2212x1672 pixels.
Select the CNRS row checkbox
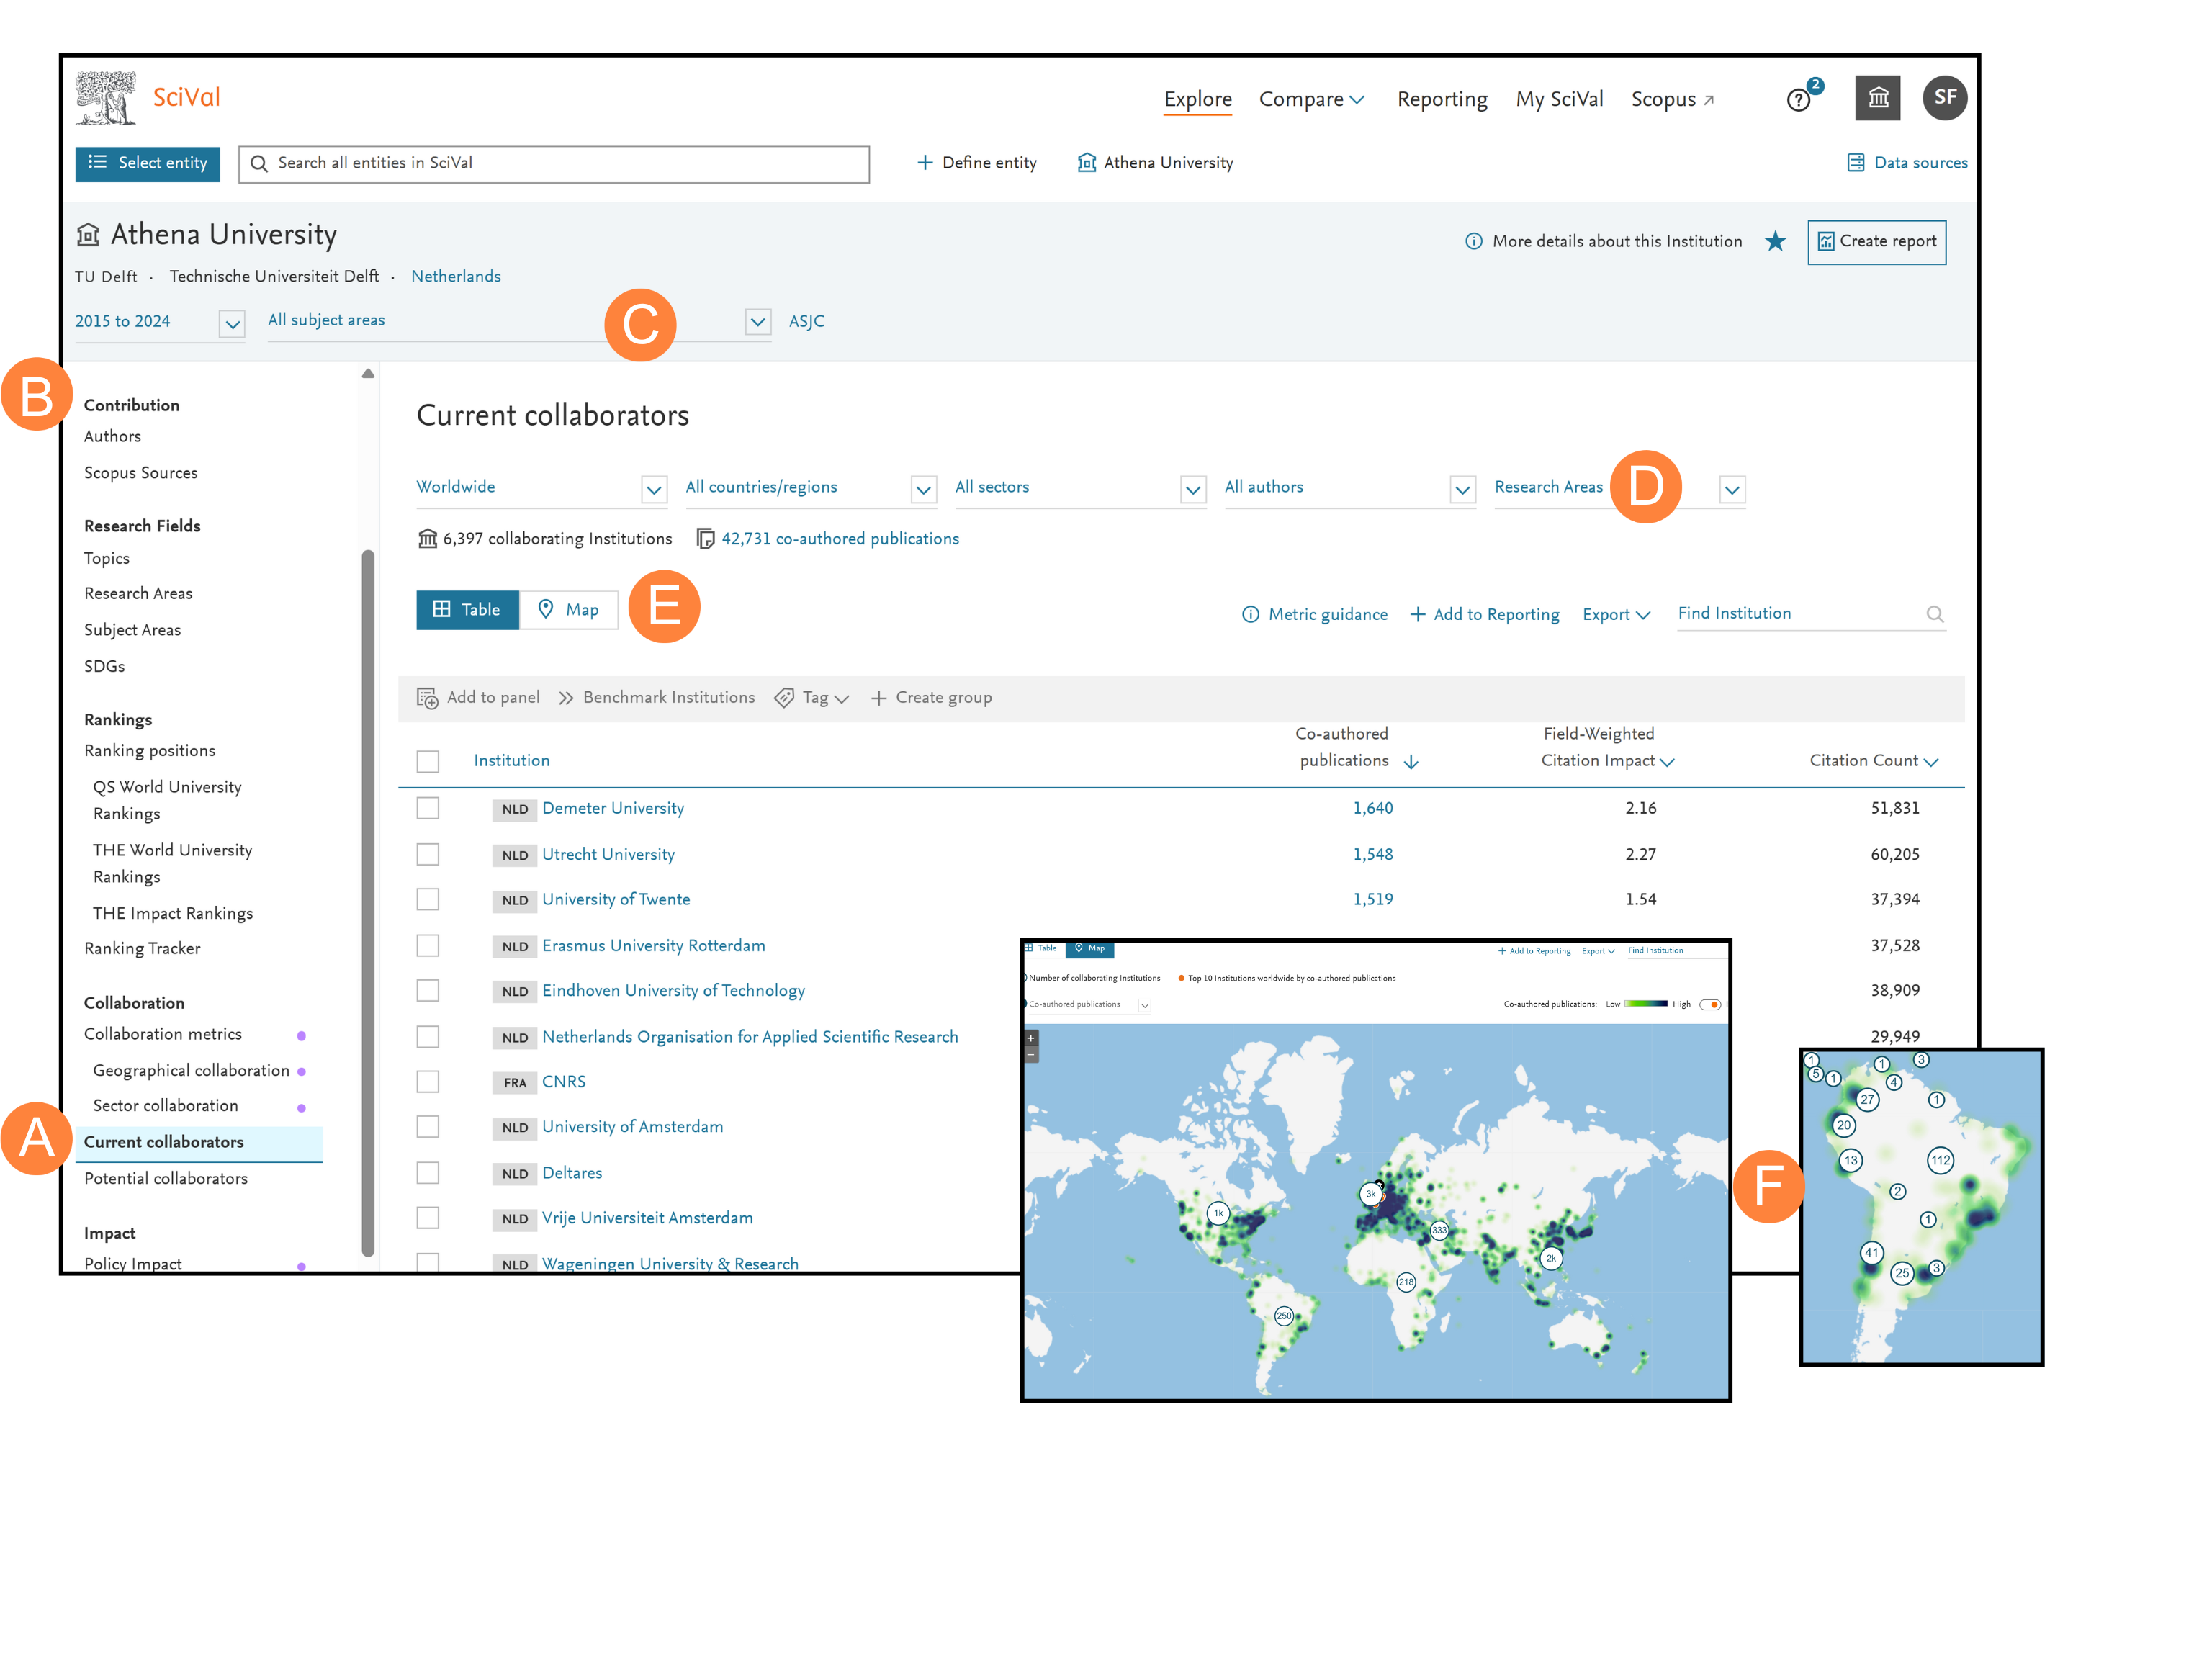click(428, 1081)
